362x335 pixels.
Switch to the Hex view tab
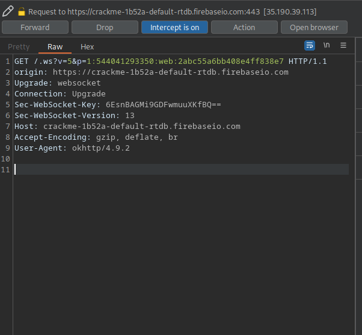87,47
